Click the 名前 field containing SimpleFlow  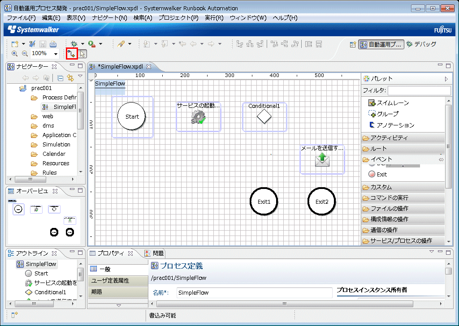pos(255,293)
